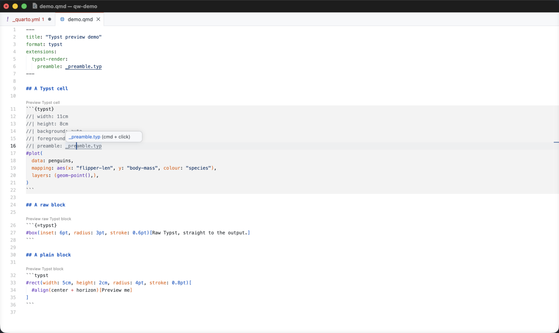The width and height of the screenshot is (559, 333).
Task: Click the "## A raw block" heading
Action: (x=46, y=205)
